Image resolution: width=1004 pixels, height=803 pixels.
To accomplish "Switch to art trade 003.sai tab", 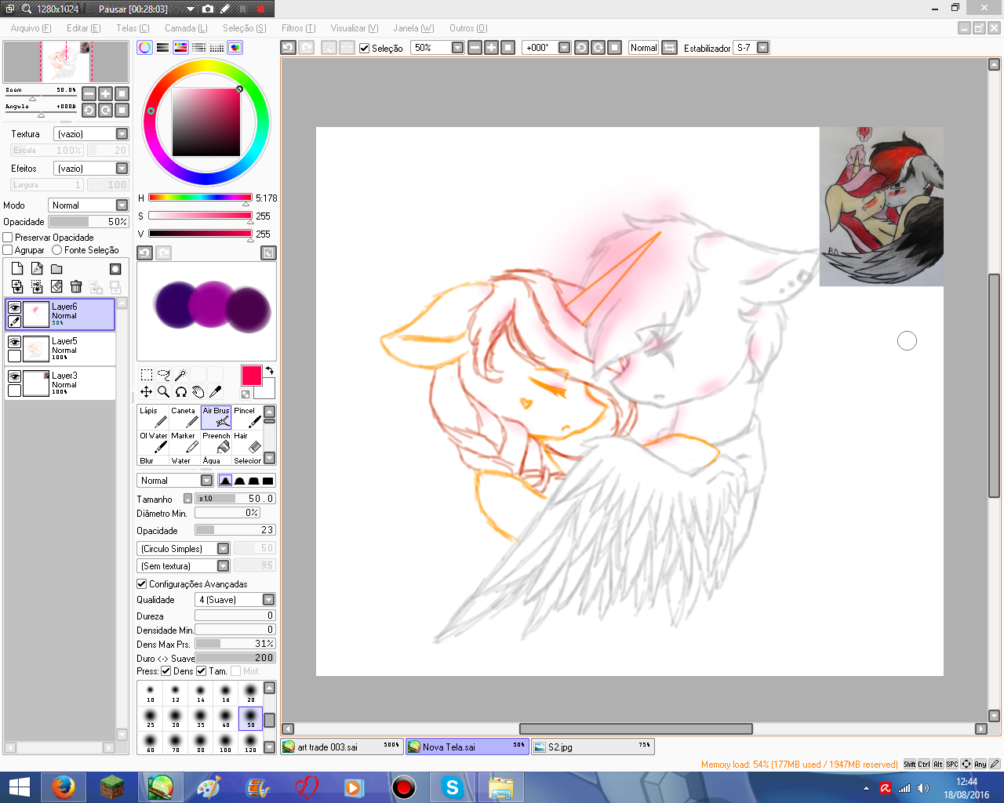I will coord(342,747).
